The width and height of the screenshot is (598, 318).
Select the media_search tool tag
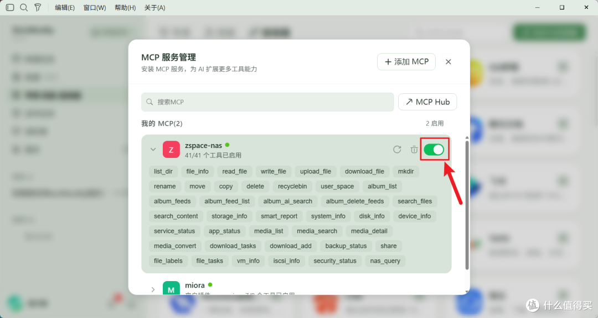pyautogui.click(x=317, y=231)
